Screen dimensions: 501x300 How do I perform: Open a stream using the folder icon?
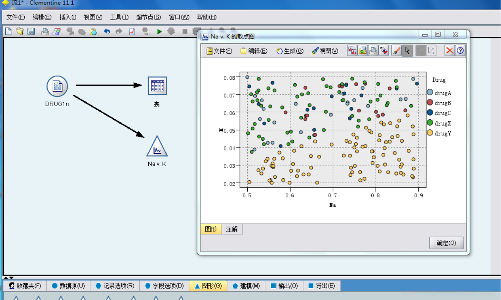(20, 32)
